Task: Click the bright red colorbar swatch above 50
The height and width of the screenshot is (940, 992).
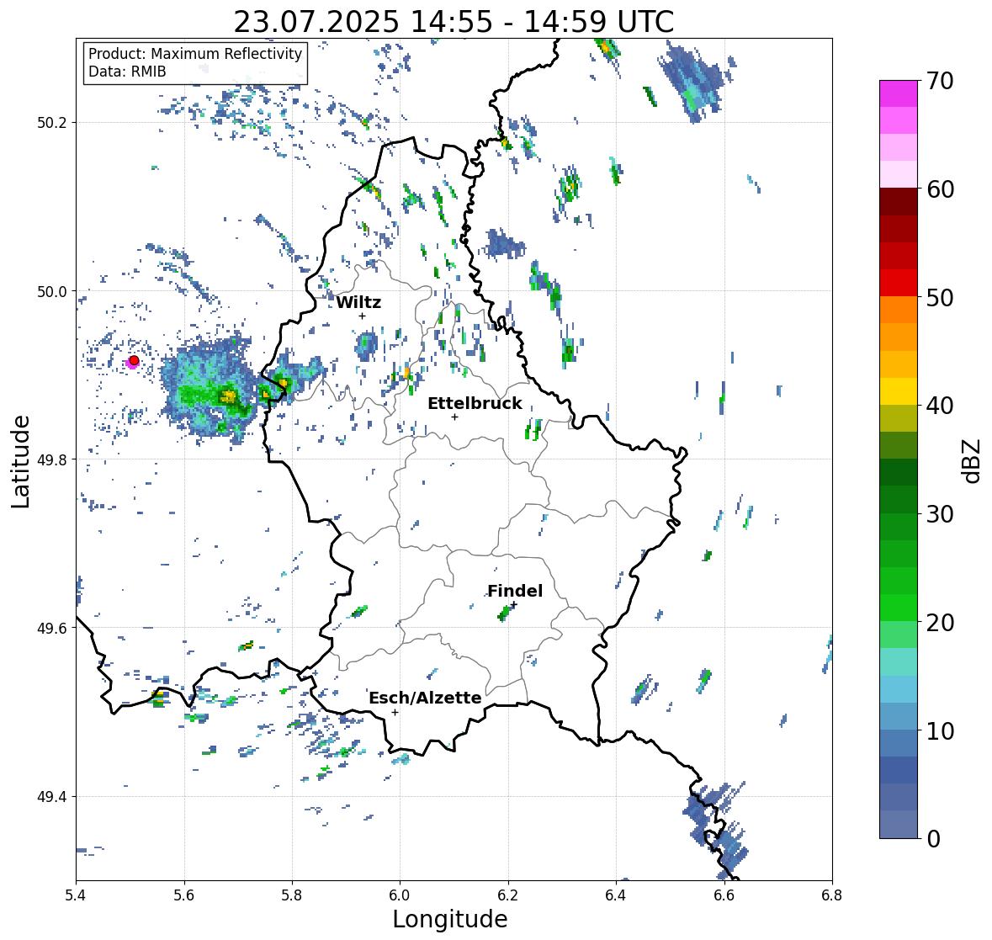Action: pyautogui.click(x=899, y=284)
